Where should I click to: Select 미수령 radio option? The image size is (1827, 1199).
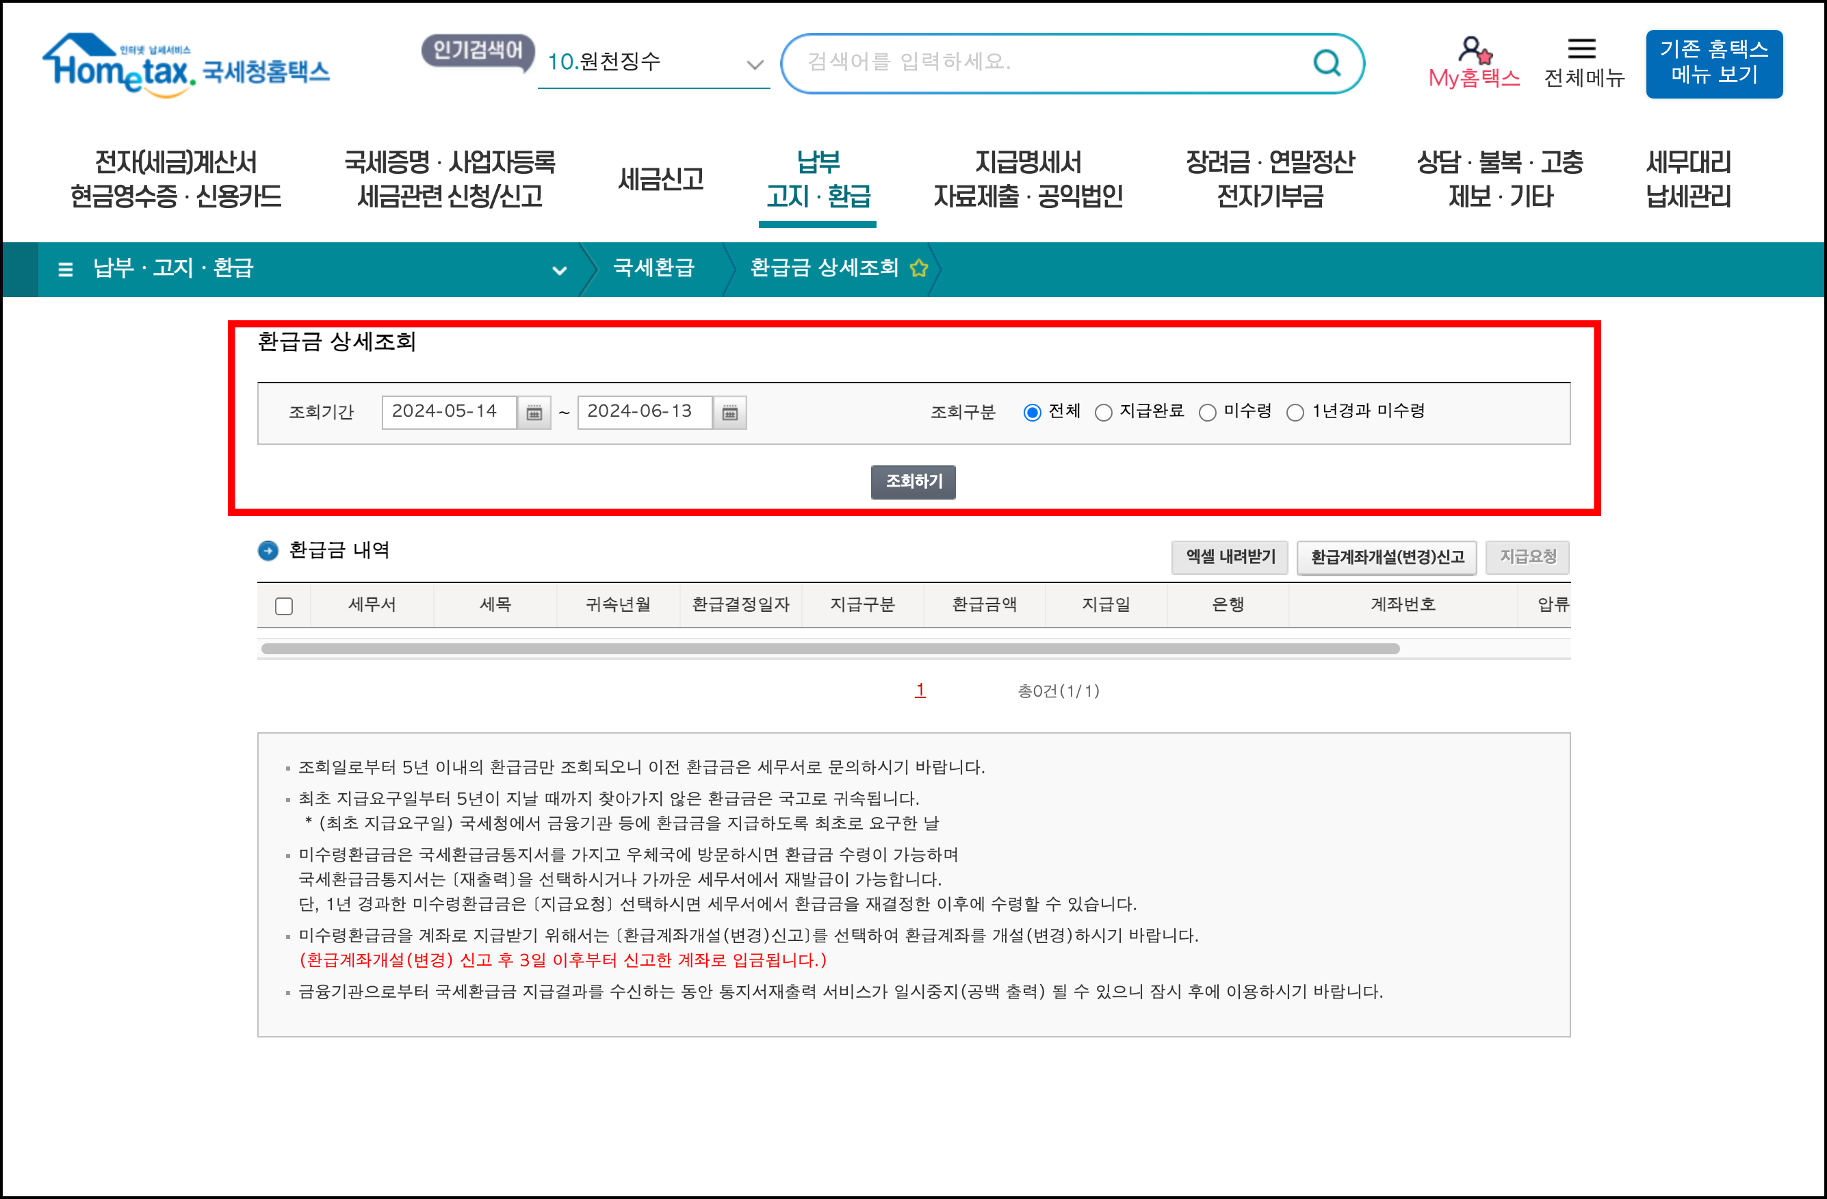1208,413
